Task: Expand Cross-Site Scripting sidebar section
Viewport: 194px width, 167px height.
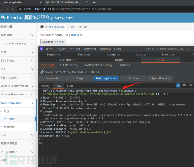Action: click(x=17, y=44)
